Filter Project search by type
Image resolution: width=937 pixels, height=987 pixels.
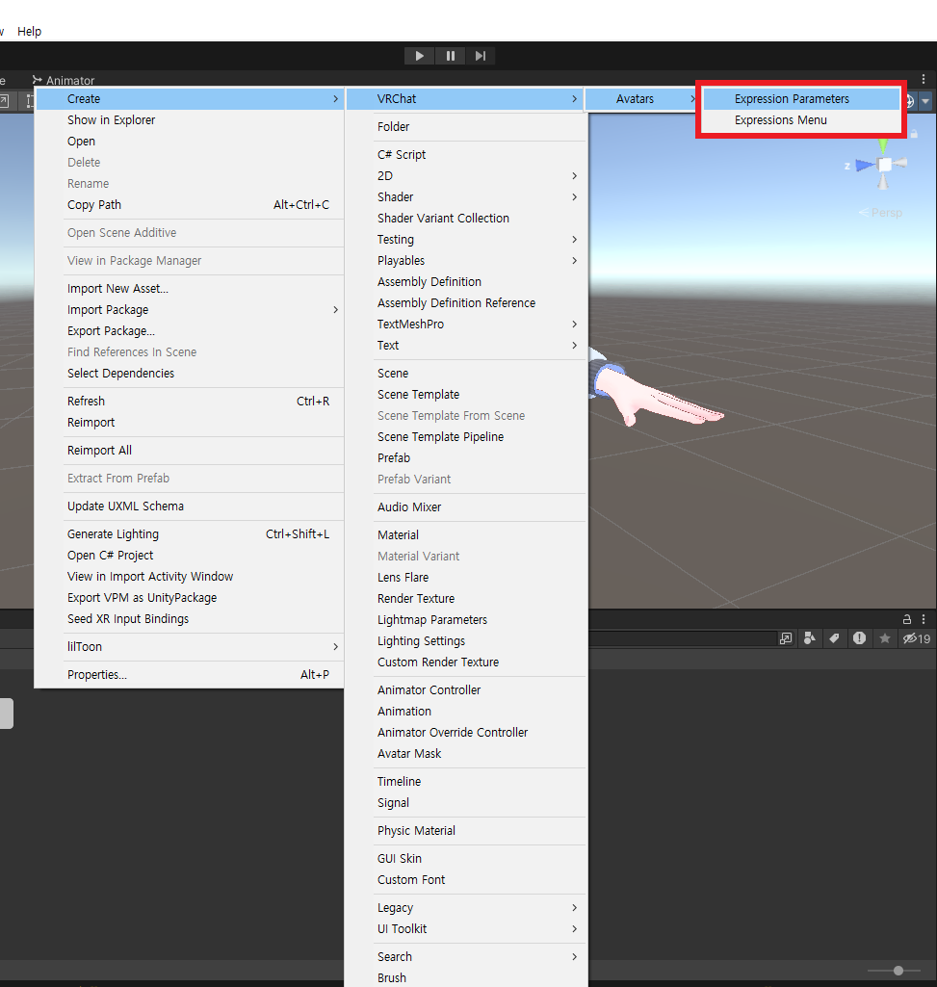(810, 639)
